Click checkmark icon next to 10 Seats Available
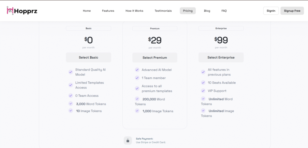 coord(203,83)
